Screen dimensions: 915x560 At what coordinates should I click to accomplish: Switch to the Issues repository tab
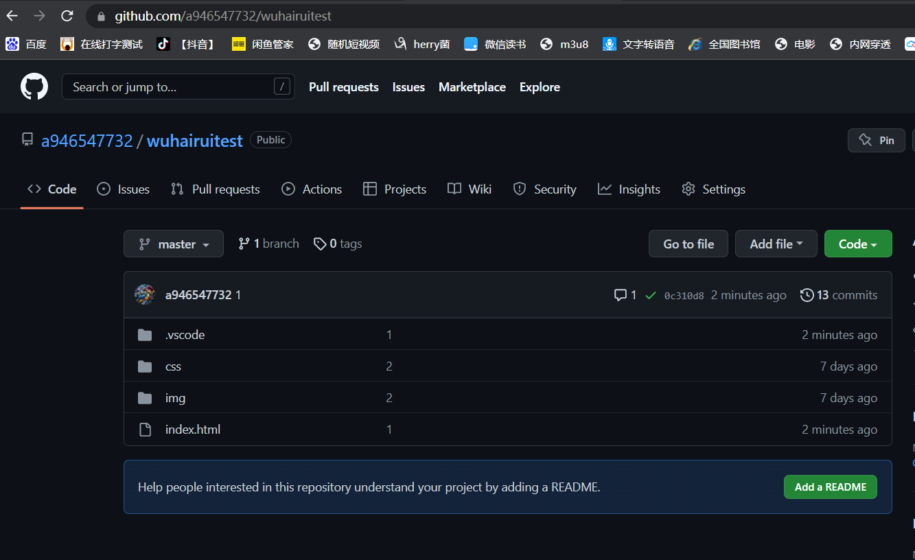click(x=124, y=189)
